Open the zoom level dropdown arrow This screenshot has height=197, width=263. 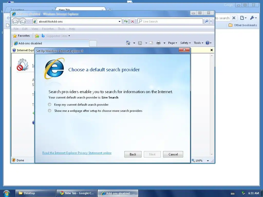[x=208, y=161]
